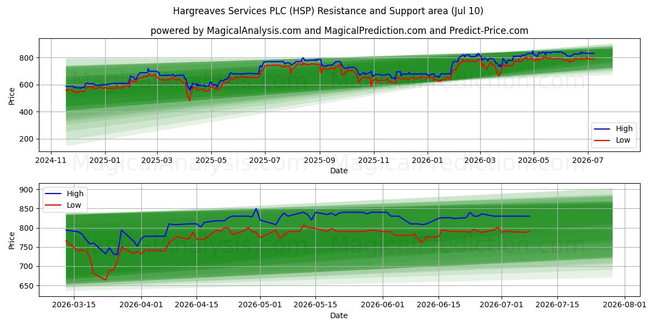Click the '2026-06-15' date tick label
The image size is (657, 328).
tap(438, 305)
